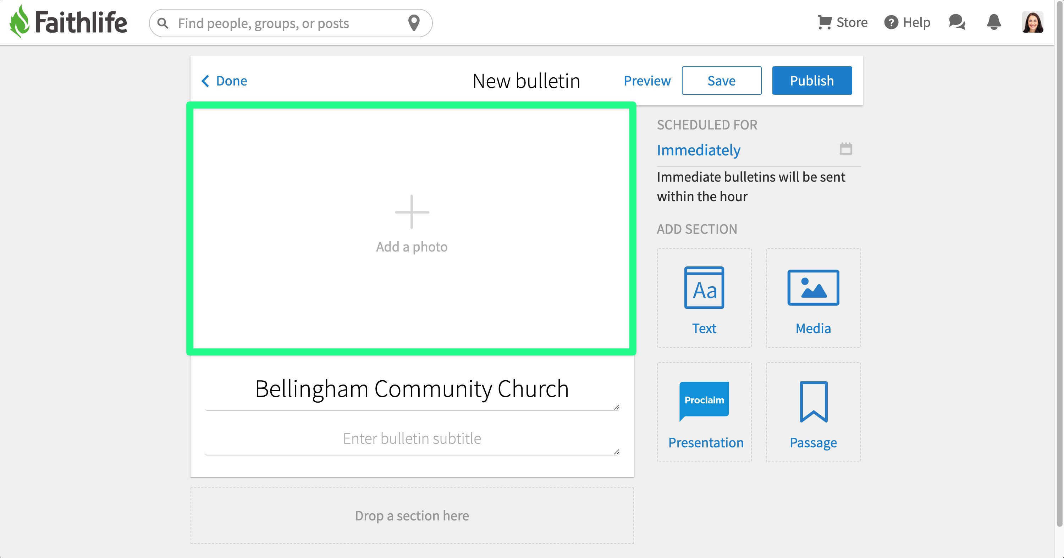Click the ADD SECTION heading

pyautogui.click(x=697, y=229)
